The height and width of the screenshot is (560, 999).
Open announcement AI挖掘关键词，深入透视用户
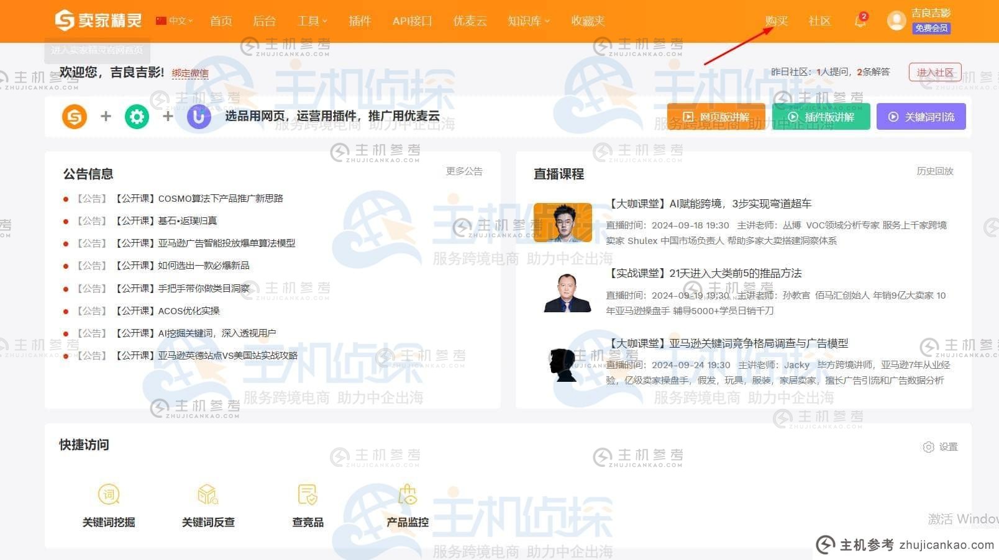tap(195, 333)
